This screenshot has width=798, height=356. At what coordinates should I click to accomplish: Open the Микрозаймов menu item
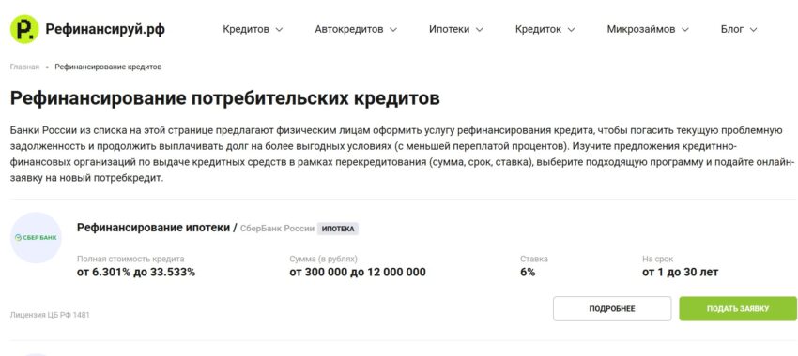(x=641, y=29)
